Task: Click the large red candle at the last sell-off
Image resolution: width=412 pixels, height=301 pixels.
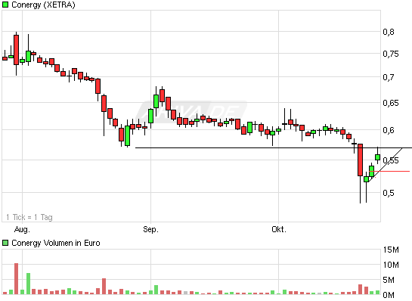Action: 360,160
